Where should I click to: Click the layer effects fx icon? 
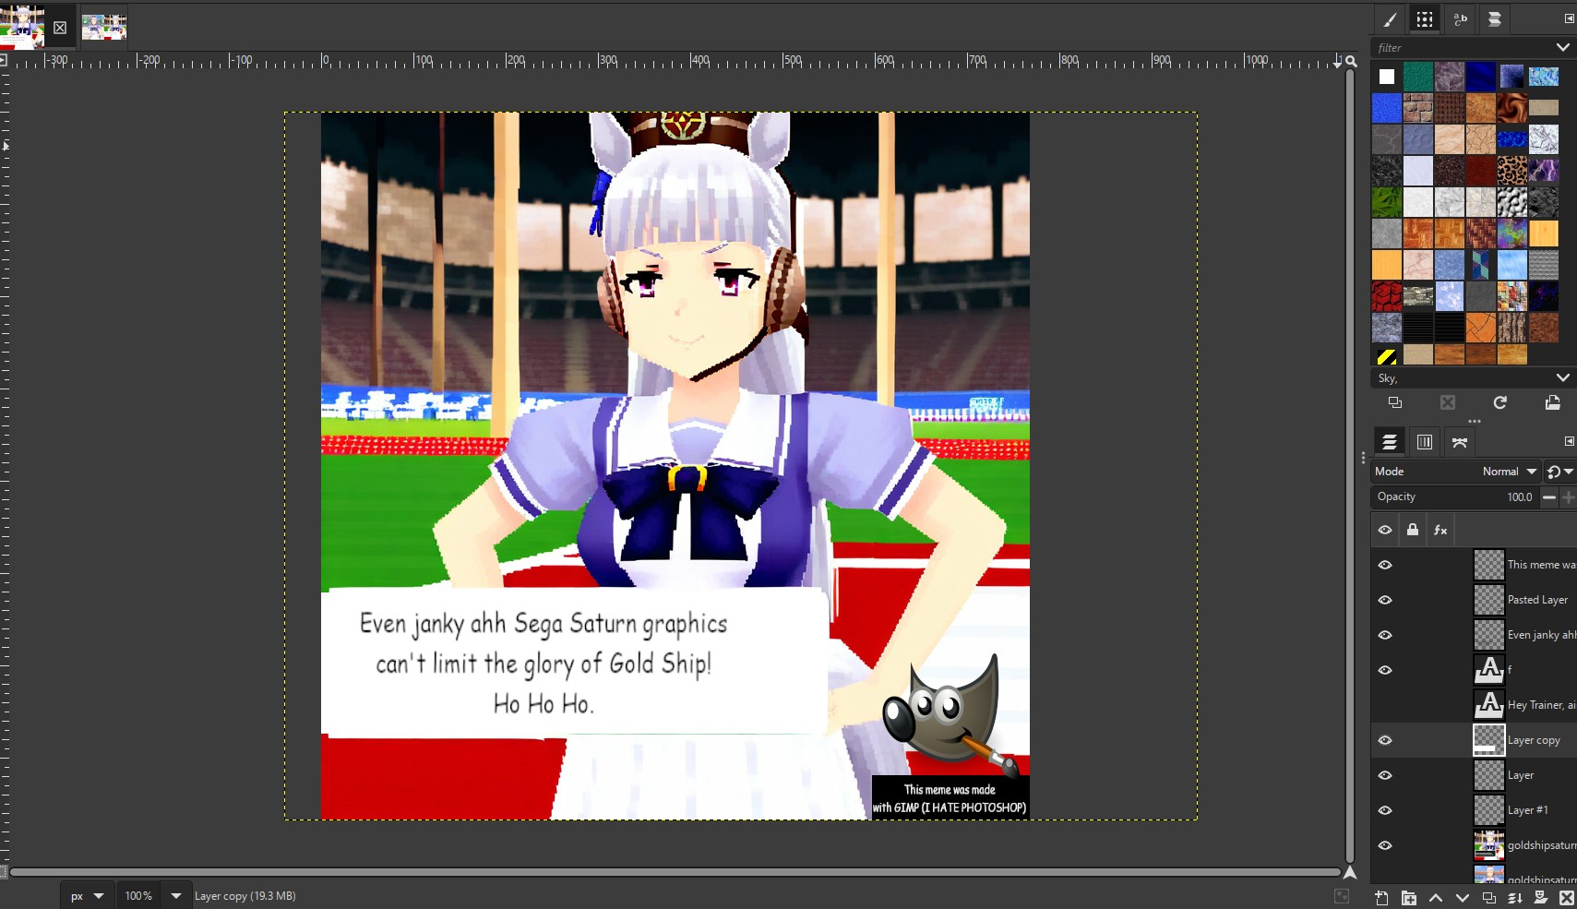click(1440, 530)
